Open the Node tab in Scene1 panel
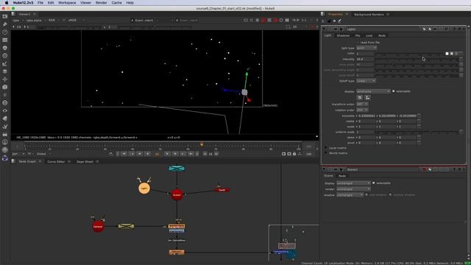 (x=342, y=176)
